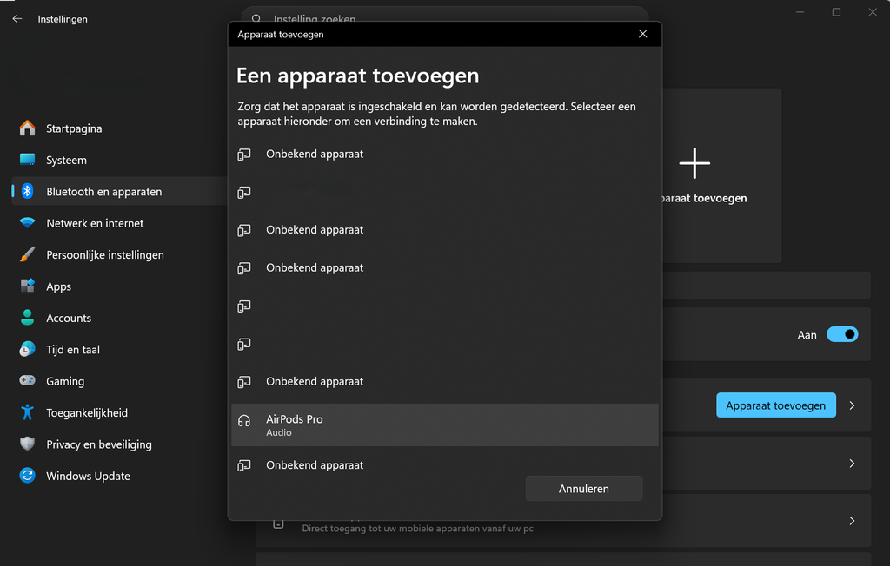
Task: Click the Toegankelijkheid figure icon
Action: (x=27, y=412)
